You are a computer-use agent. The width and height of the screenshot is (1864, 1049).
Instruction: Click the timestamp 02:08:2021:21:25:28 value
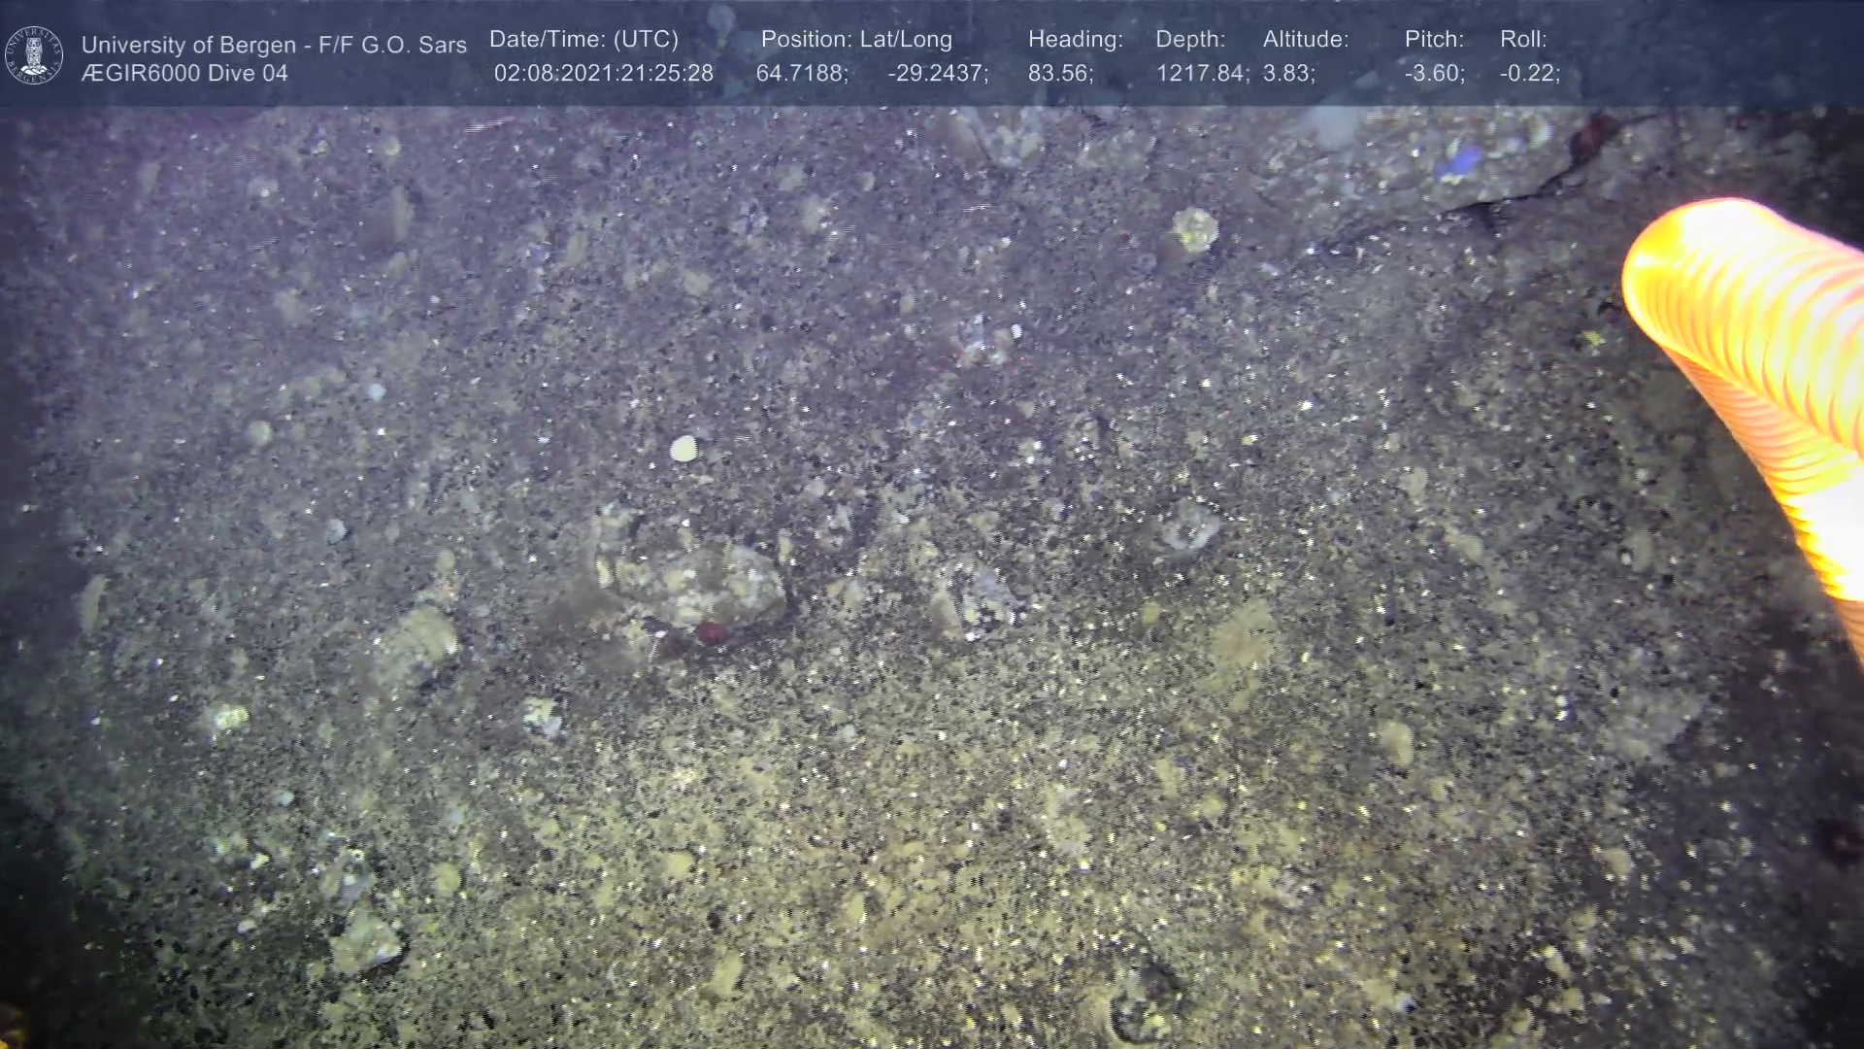[x=603, y=74]
